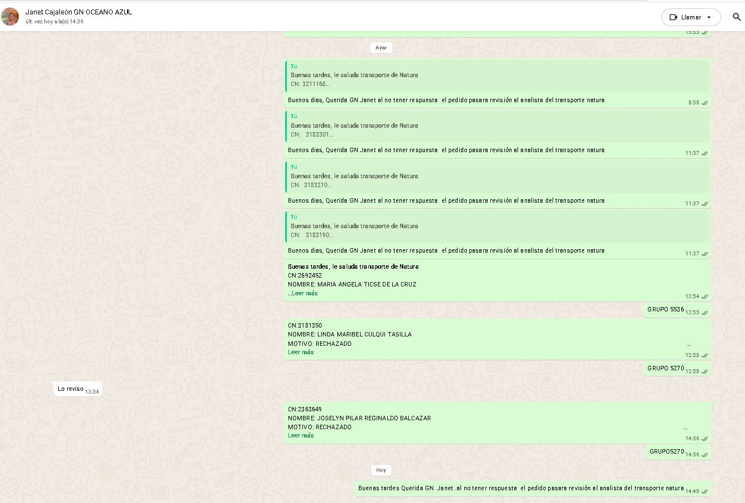745x503 pixels.
Task: Click check marks beside GRUPO 5536 message
Action: 705,313
